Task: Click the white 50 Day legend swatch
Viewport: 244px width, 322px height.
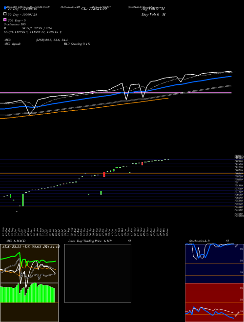Action: click(x=5, y=14)
